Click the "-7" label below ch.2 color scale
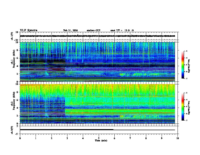The image size is (200, 155). click(186, 120)
